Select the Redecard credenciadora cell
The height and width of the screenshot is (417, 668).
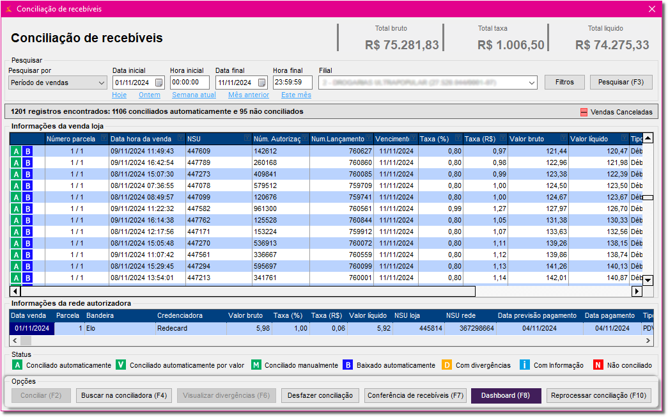tap(191, 328)
